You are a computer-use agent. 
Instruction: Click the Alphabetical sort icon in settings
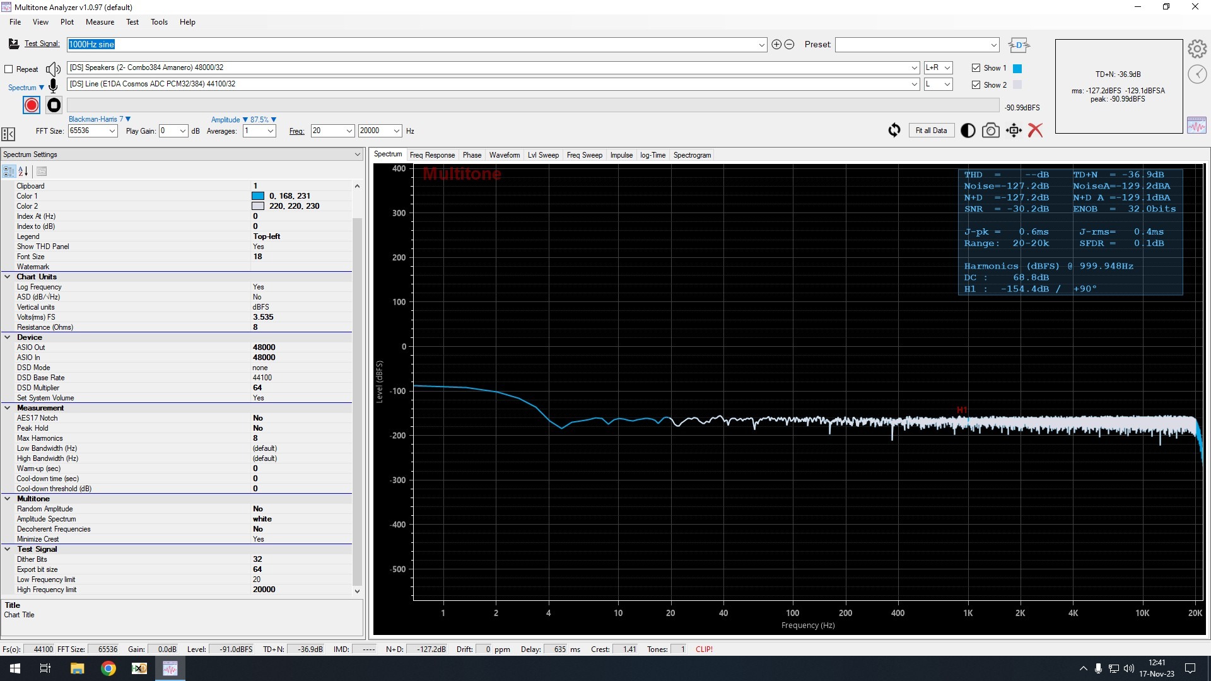[23, 172]
